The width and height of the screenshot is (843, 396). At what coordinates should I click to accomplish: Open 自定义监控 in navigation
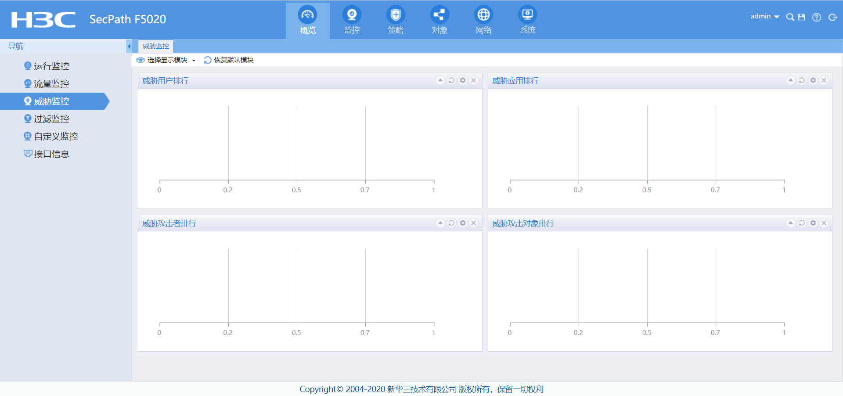tap(51, 137)
